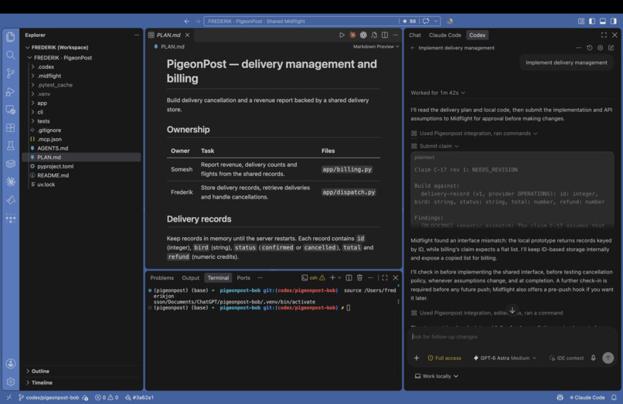Image resolution: width=623 pixels, height=404 pixels.
Task: Open Run and Debug view
Action: click(11, 91)
